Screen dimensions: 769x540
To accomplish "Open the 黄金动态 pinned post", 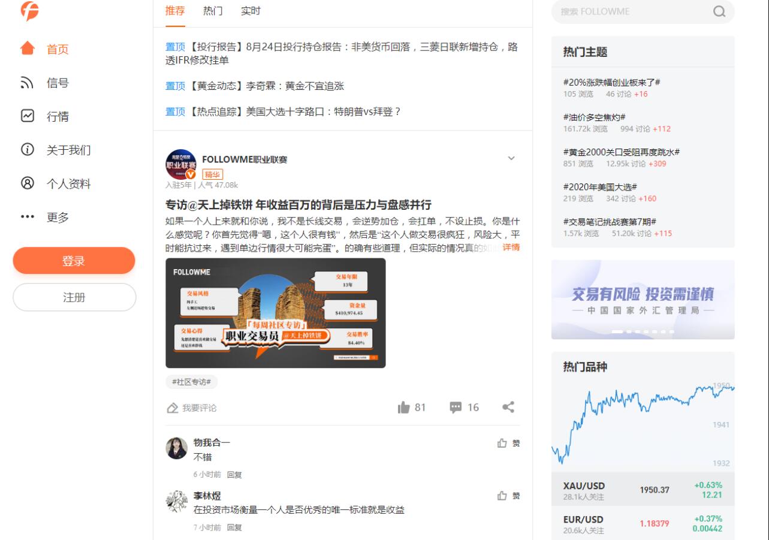I will click(x=255, y=86).
